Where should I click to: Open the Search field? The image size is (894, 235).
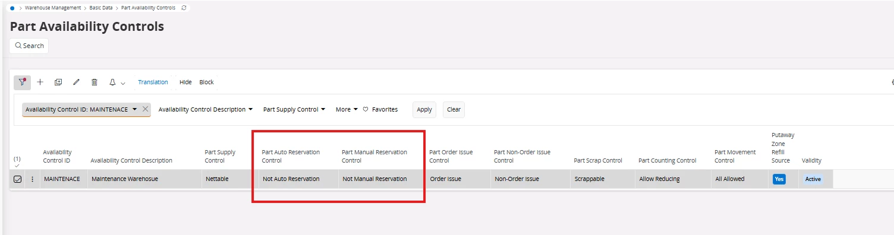[29, 46]
